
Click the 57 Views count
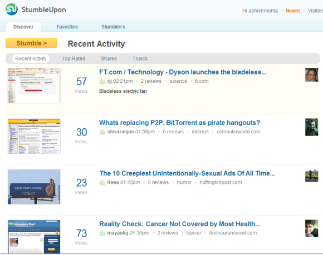click(81, 85)
